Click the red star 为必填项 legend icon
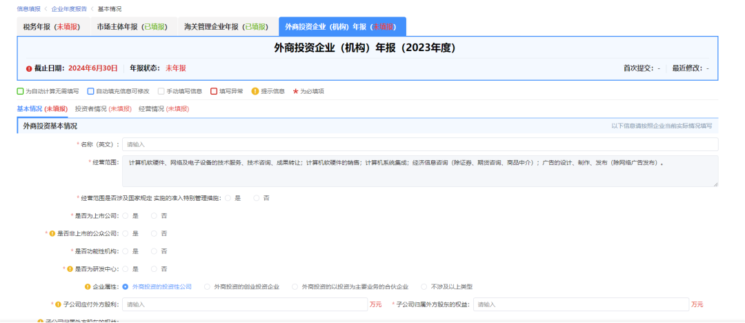745x323 pixels. click(295, 91)
